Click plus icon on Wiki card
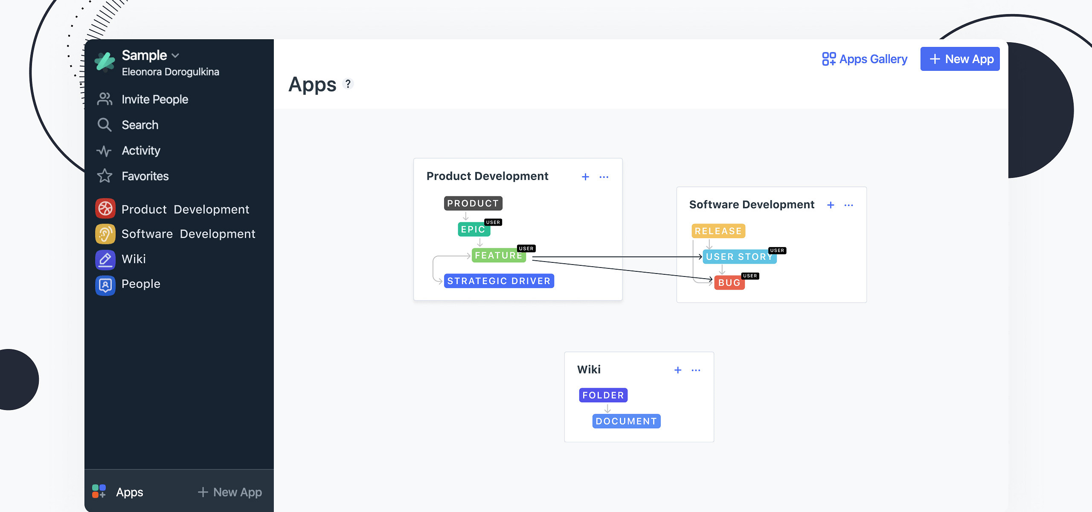The width and height of the screenshot is (1092, 512). tap(678, 370)
